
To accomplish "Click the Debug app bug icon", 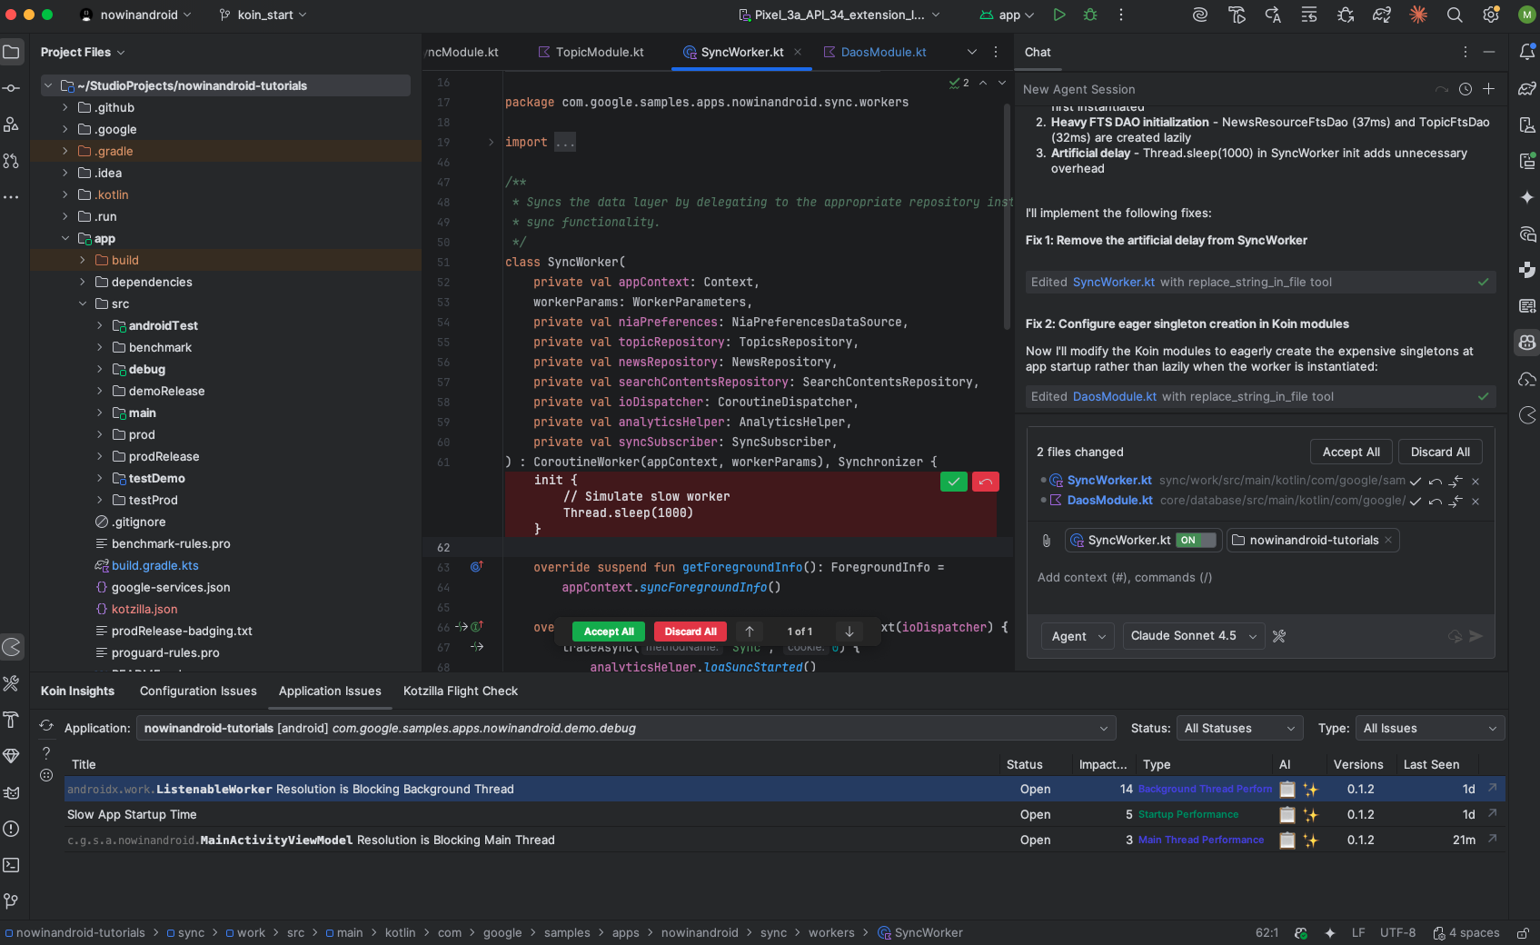I will click(1090, 15).
